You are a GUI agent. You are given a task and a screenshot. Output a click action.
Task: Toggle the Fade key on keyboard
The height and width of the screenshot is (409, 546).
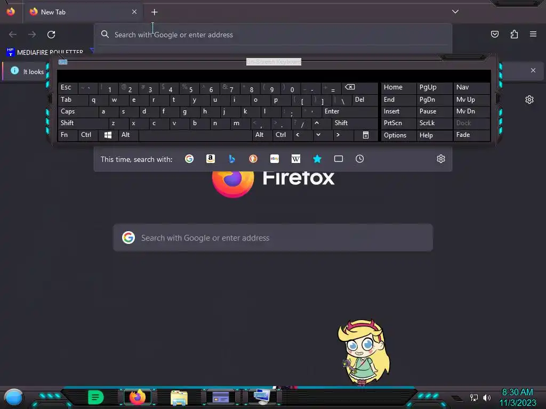tap(471, 135)
